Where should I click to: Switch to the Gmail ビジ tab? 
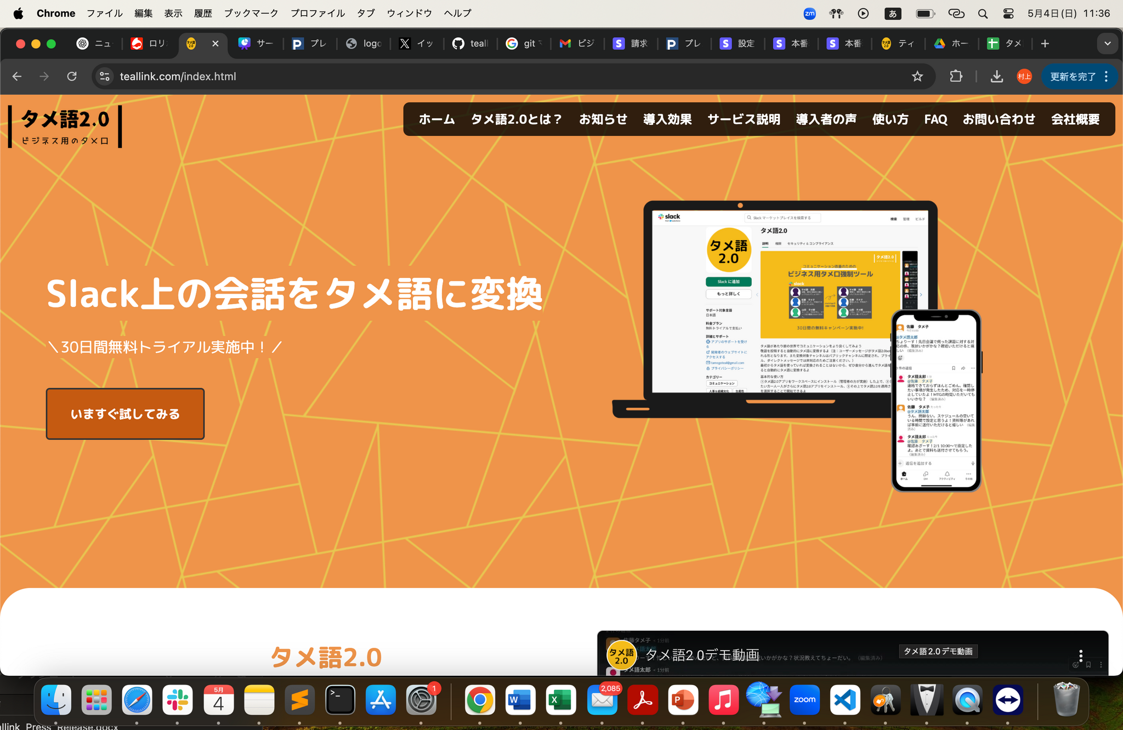pos(577,43)
